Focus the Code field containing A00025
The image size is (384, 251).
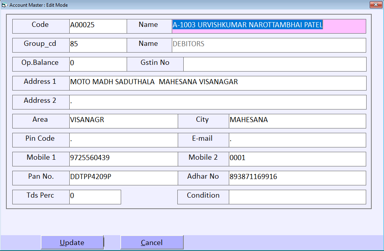[98, 26]
